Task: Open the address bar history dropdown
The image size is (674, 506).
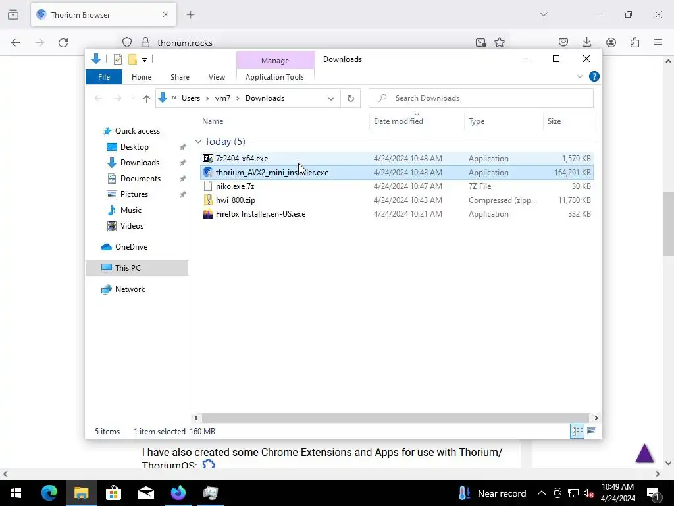Action: pos(330,99)
